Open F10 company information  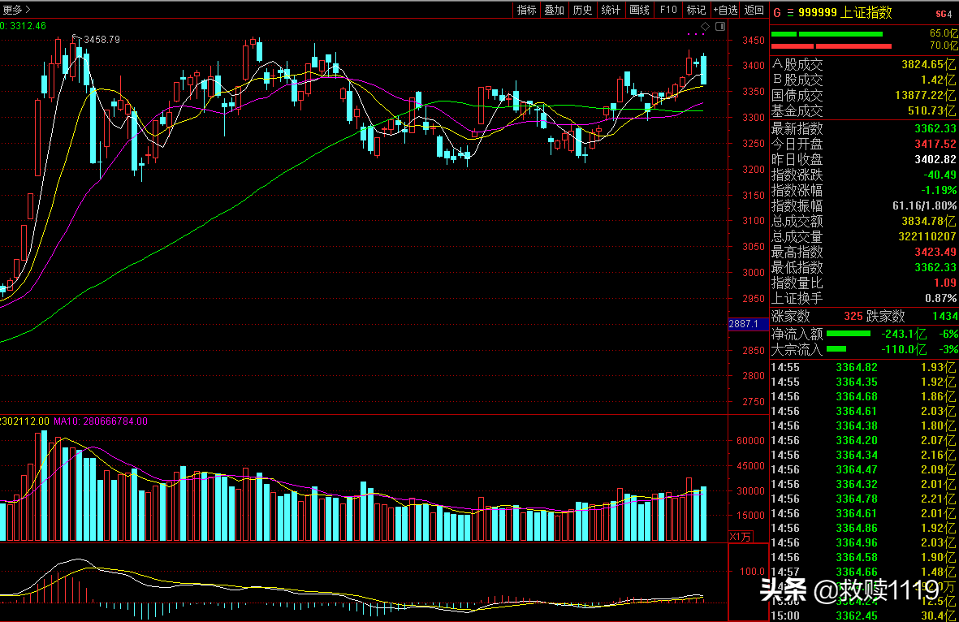(667, 10)
